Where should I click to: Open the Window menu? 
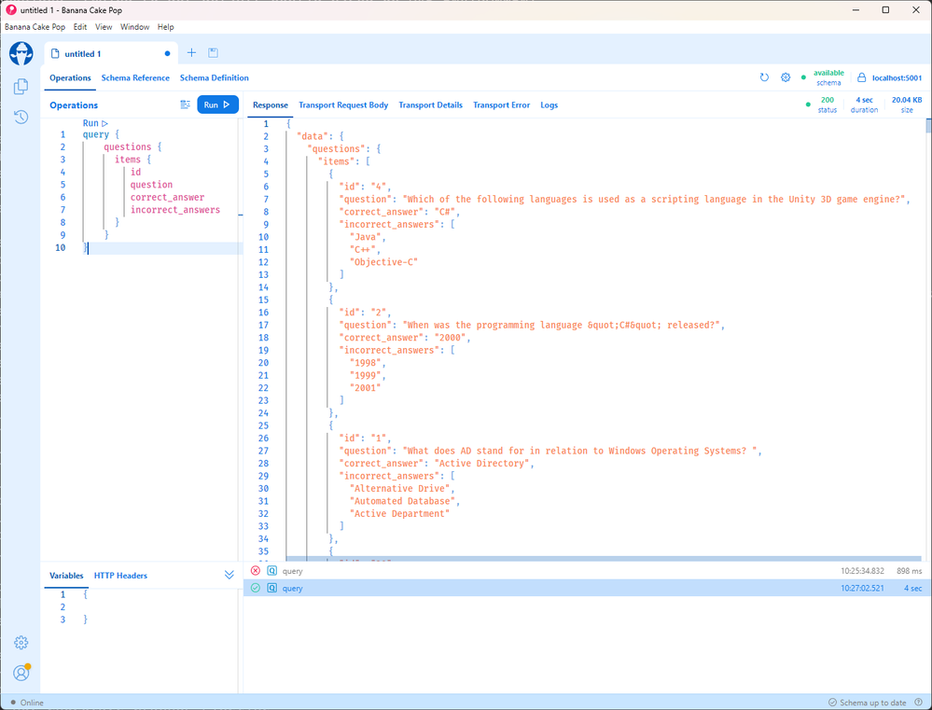tap(135, 27)
